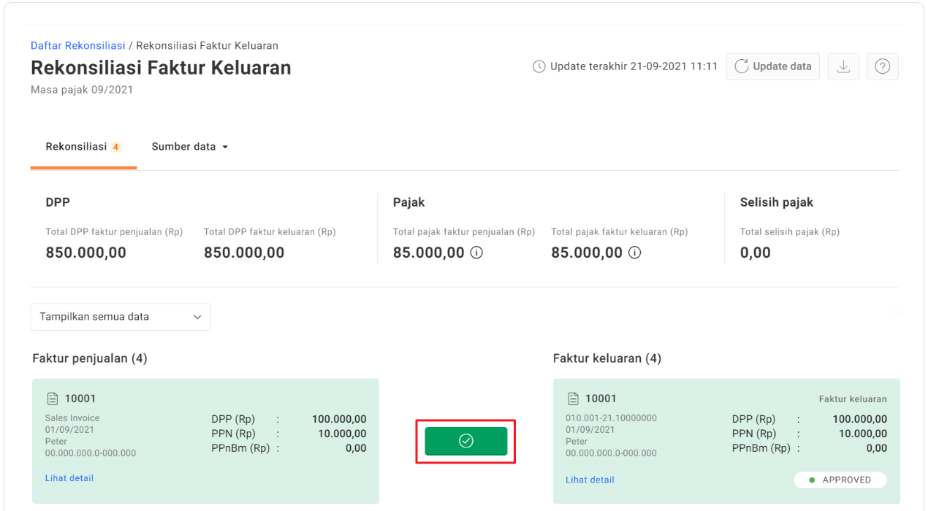
Task: Click the APPROVED status badge
Action: 840,480
